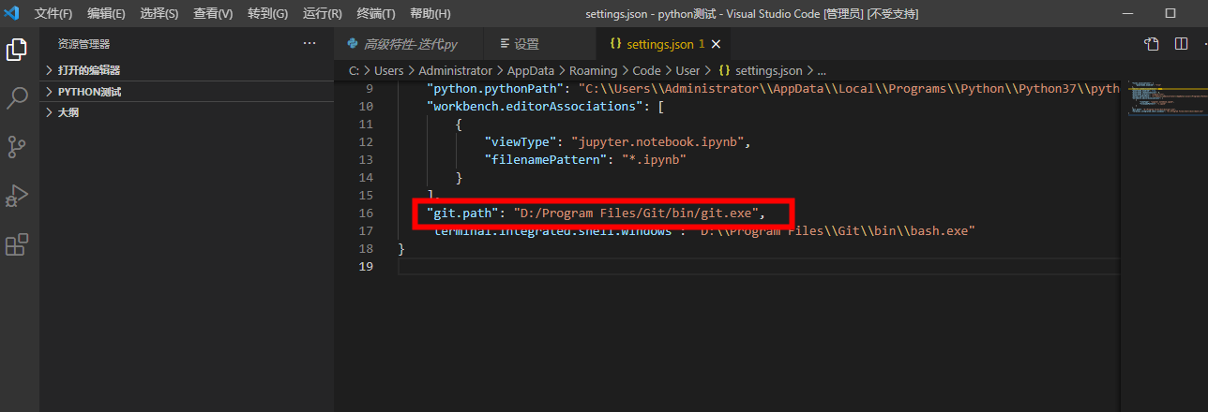Open the 帮助(H) menu
Image resolution: width=1208 pixels, height=412 pixels.
click(x=430, y=14)
